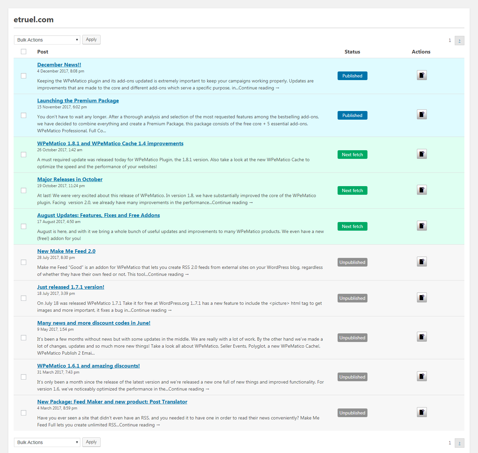478x453 pixels.
Task: Go to next page using top pagination arrow
Action: pyautogui.click(x=459, y=41)
